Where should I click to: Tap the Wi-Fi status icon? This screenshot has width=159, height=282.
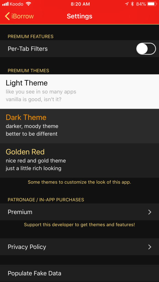(28, 4)
